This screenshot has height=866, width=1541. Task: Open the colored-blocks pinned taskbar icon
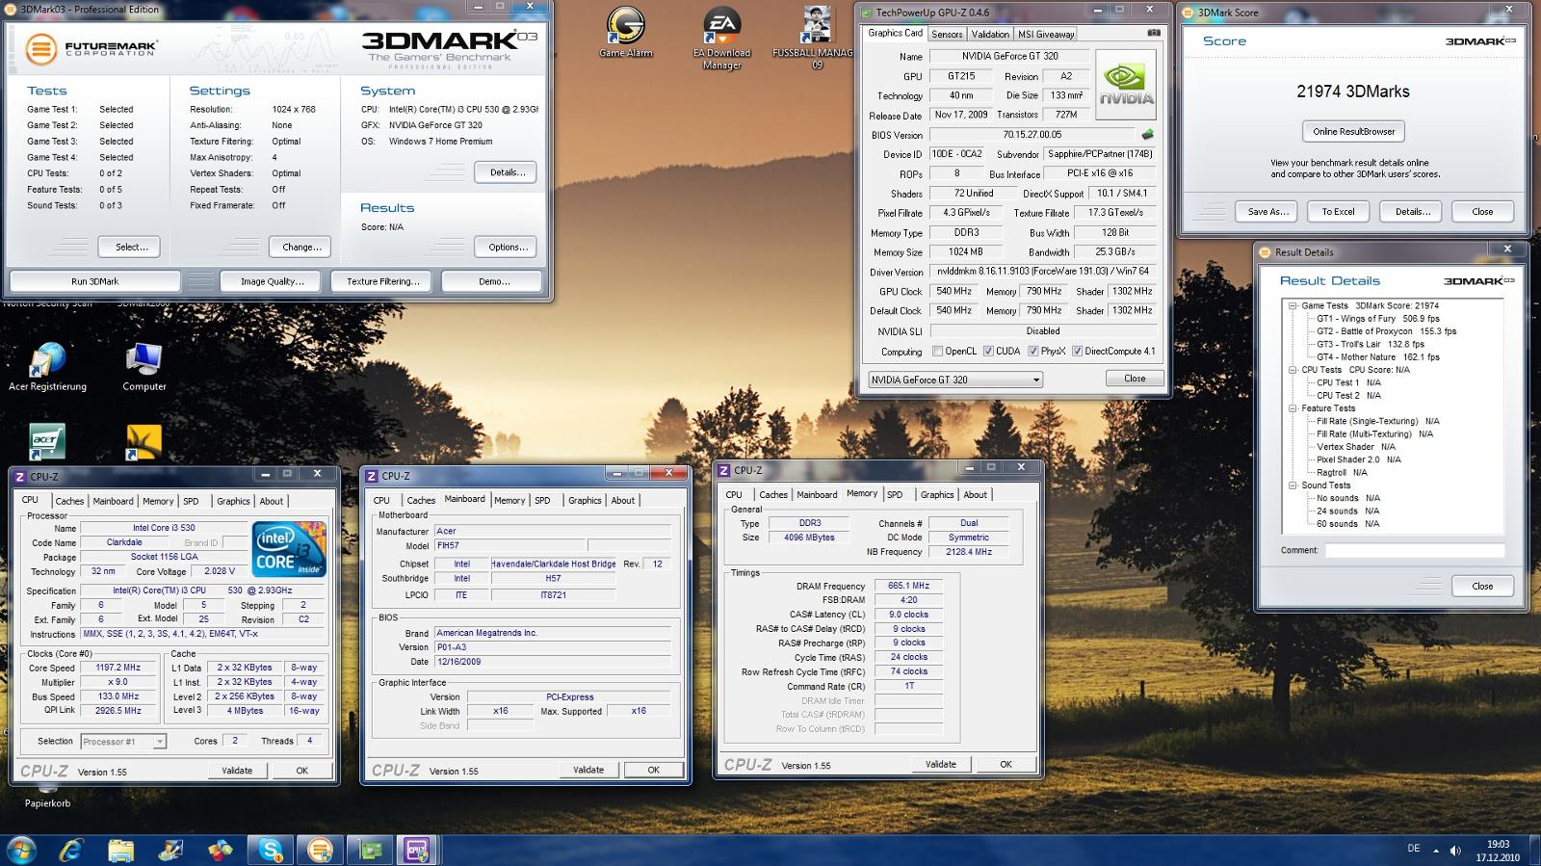[221, 850]
